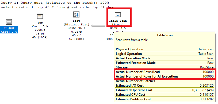Select the Estimated Execution Mode row
This screenshot has height=104, width=218.
[x=165, y=63]
